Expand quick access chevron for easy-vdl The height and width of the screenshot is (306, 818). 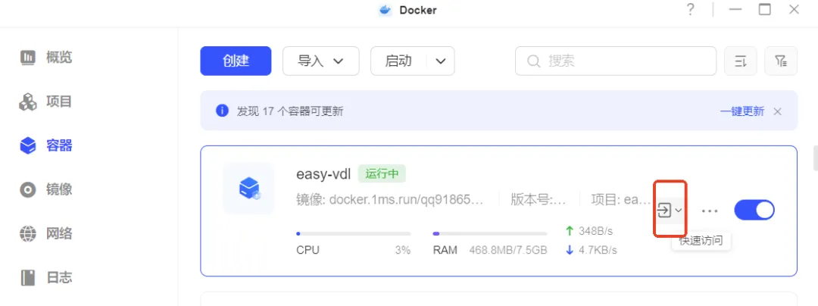679,210
